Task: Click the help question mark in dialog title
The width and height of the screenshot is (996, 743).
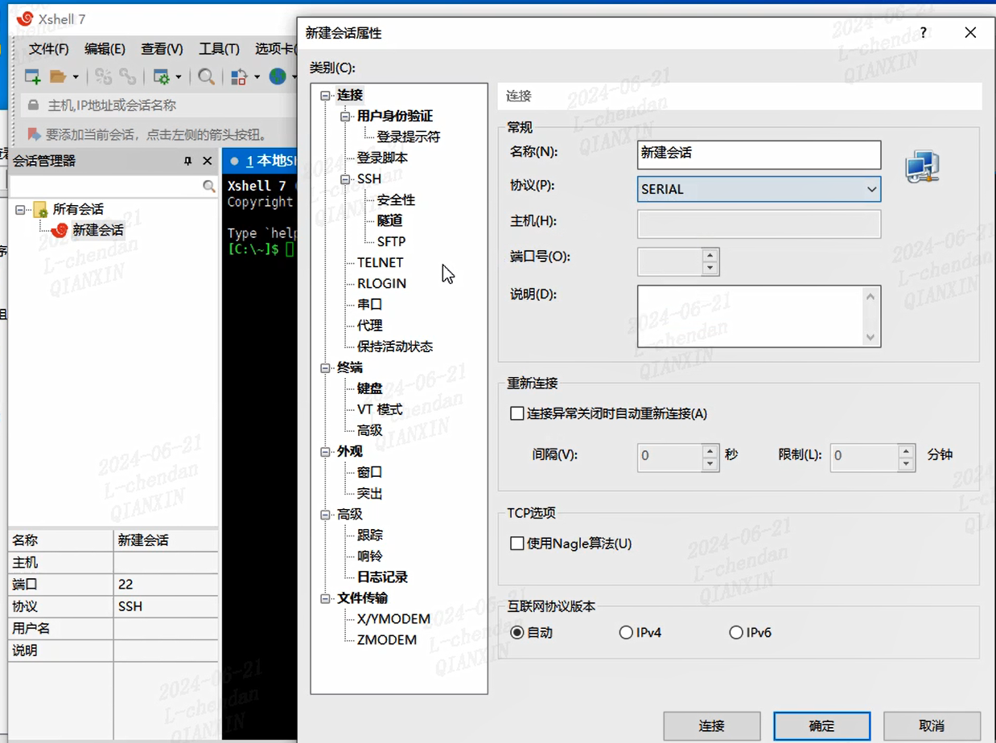Action: [924, 32]
